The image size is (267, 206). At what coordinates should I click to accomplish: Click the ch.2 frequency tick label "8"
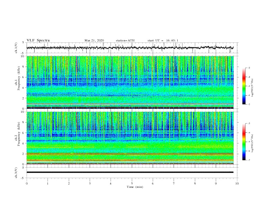tap(24, 123)
